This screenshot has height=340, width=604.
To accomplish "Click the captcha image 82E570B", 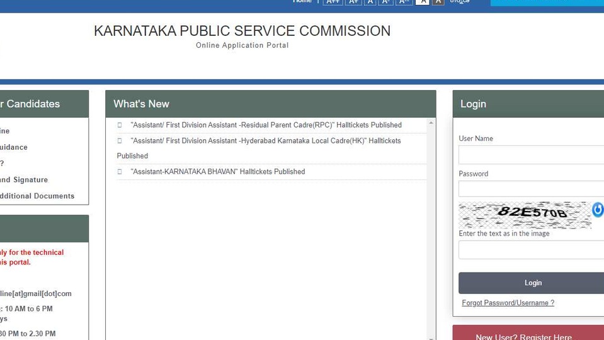I will coord(525,215).
